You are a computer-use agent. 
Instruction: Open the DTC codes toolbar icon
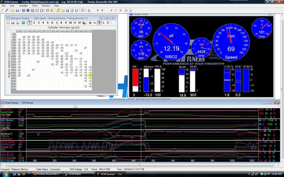52,11
